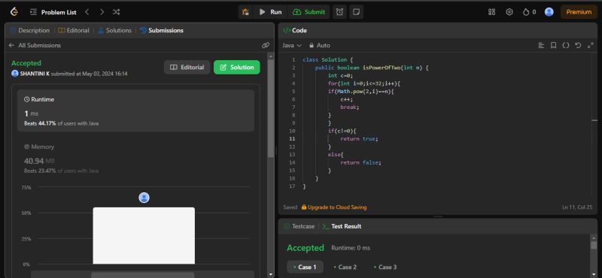The image size is (602, 278).
Task: Maximize the code editor fullscreen icon
Action: click(x=590, y=45)
